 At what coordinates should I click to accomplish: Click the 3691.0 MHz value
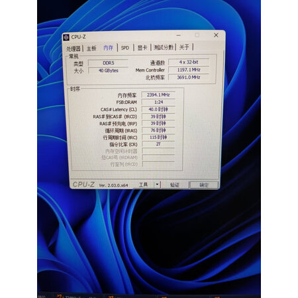point(189,77)
